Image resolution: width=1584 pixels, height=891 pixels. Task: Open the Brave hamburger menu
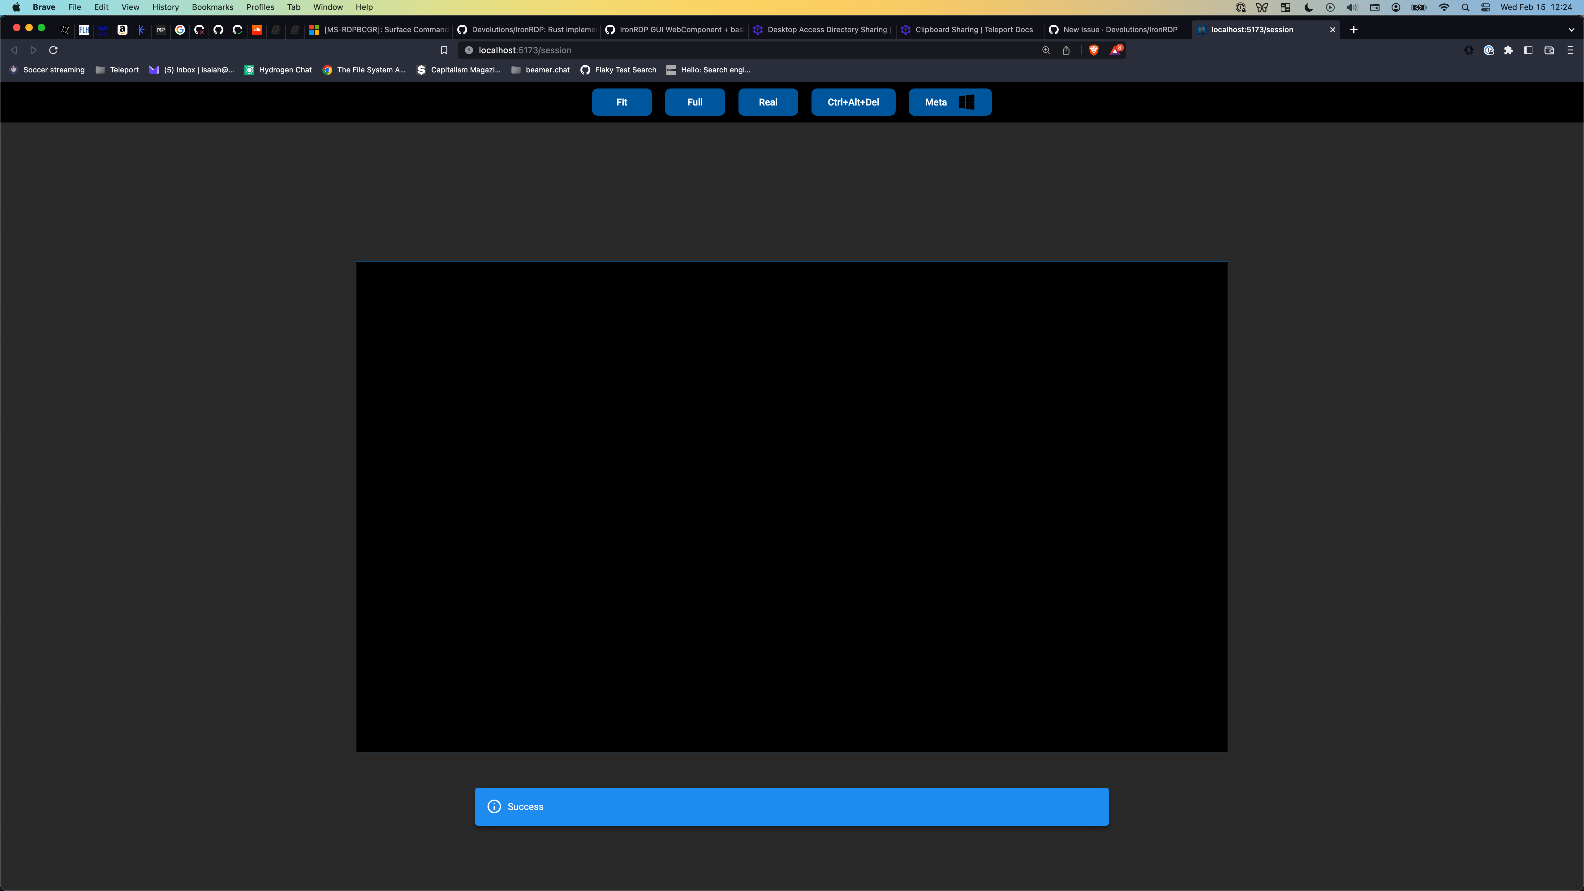1570,50
